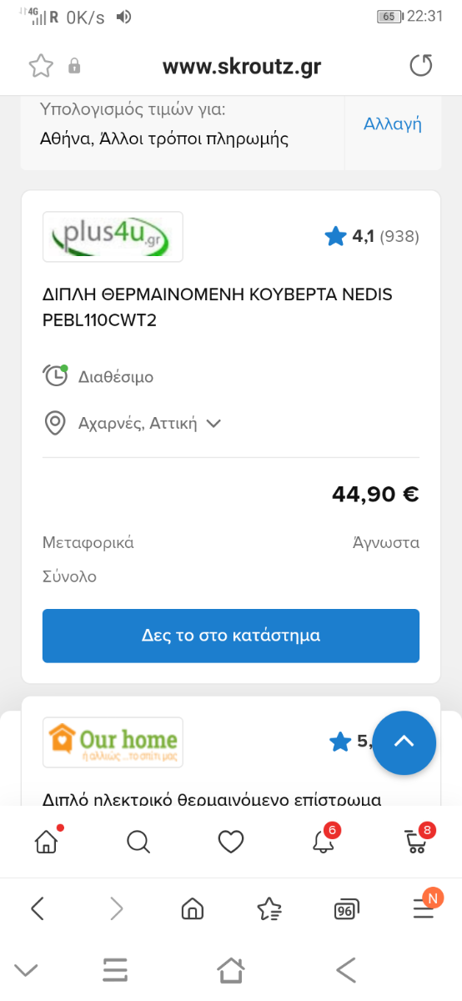Tap the www.skroutz.gr address field
The image size is (462, 1001).
(x=242, y=67)
